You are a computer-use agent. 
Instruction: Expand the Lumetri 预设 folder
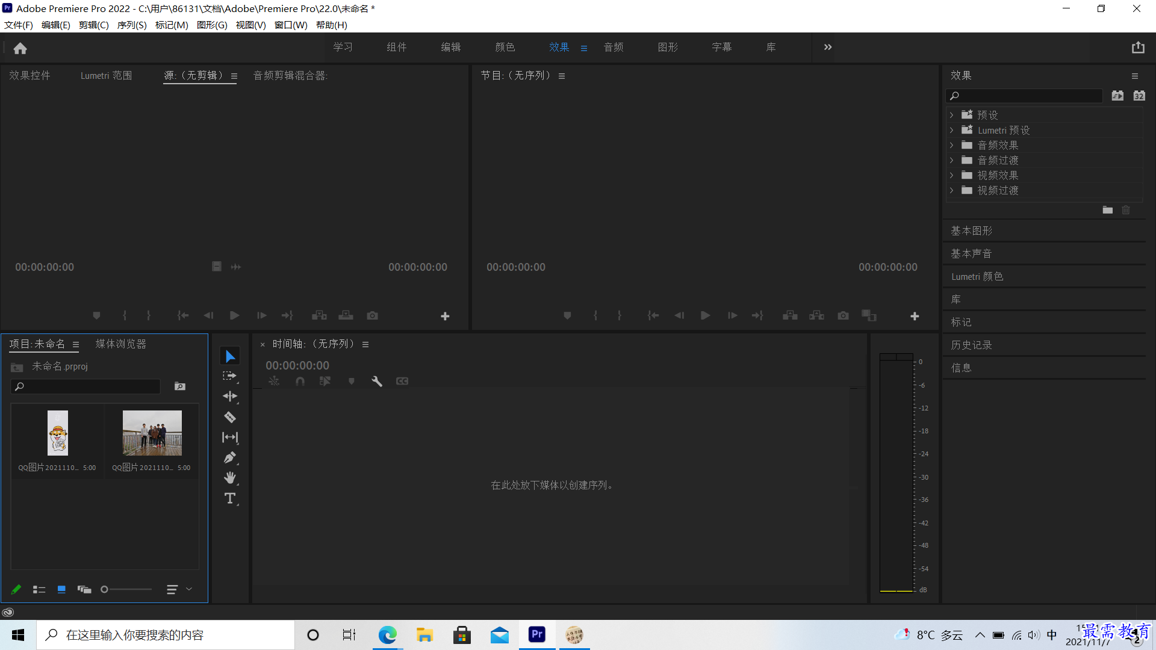951,130
